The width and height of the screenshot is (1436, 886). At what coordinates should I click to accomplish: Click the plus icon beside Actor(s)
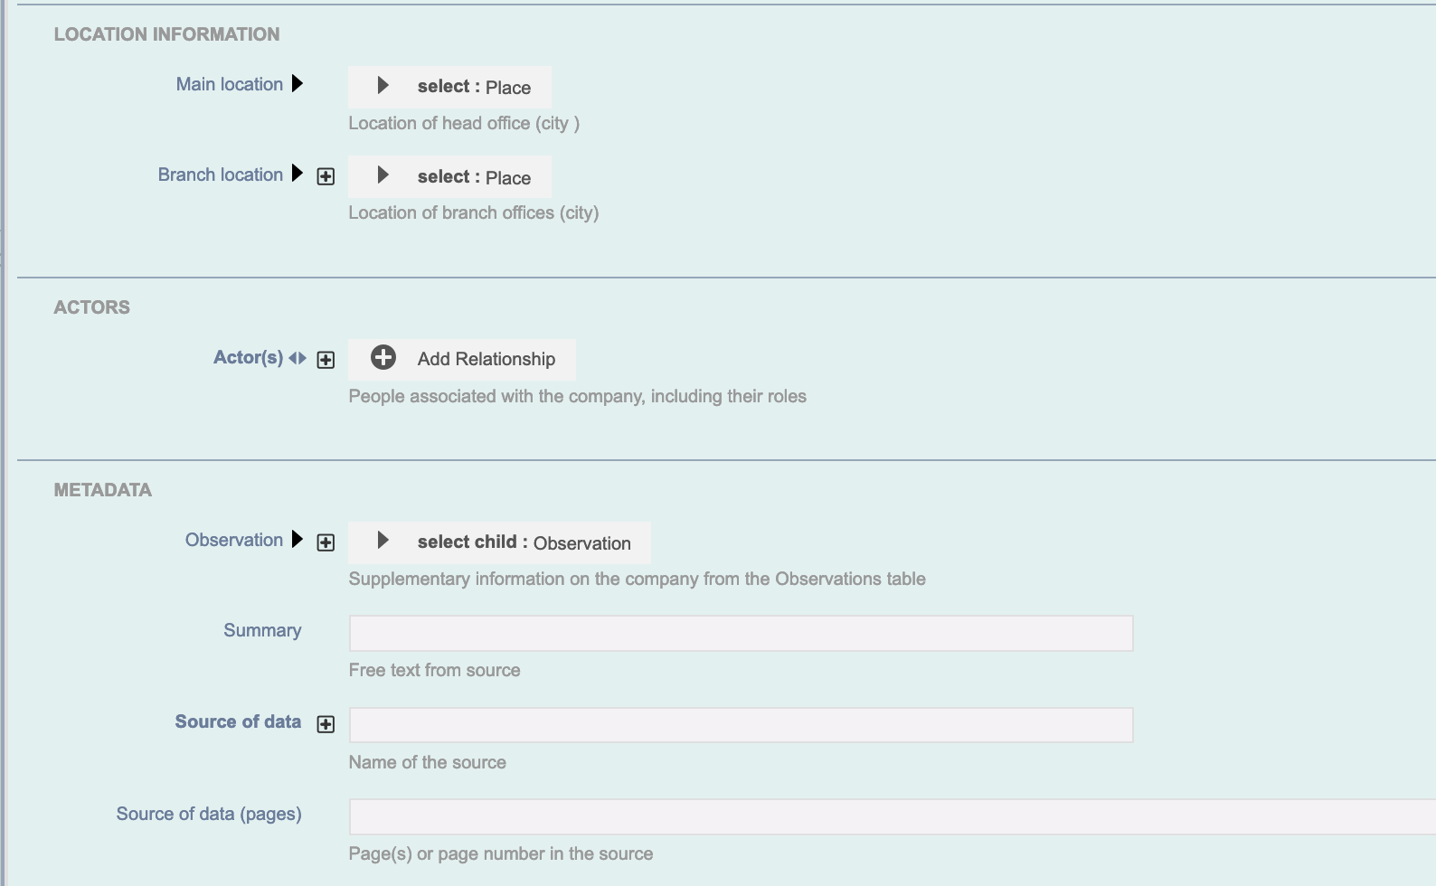[326, 360]
